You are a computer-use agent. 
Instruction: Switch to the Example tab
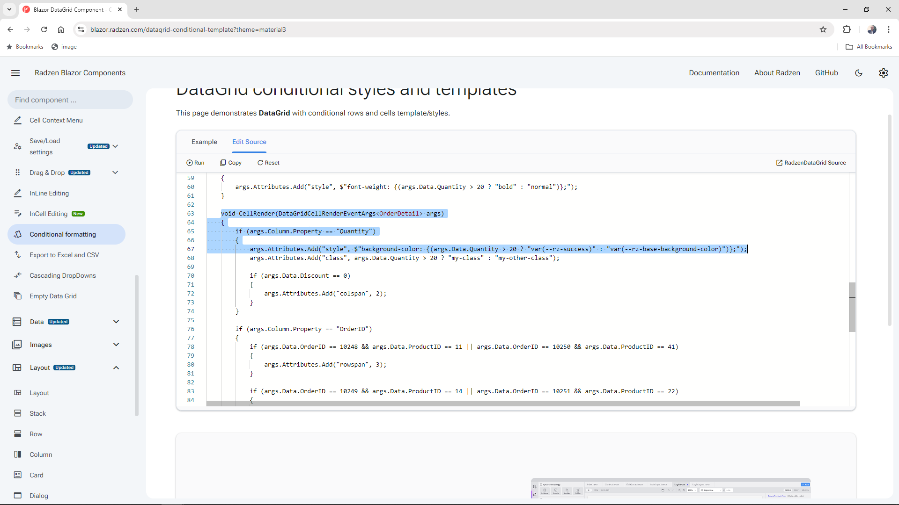pos(204,142)
